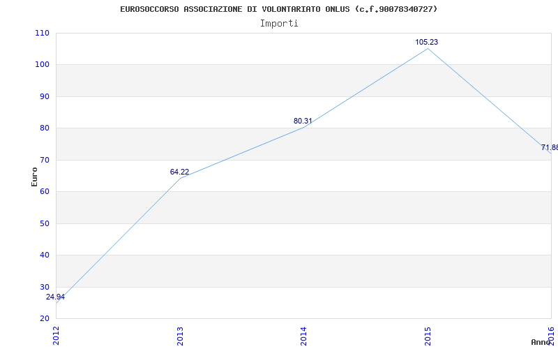The width and height of the screenshot is (558, 349).
Task: Click the chart title EUROSOCCORSO ASSOCIAZIONE DI VOLONTARIATO ONLUS
Action: coord(279,10)
